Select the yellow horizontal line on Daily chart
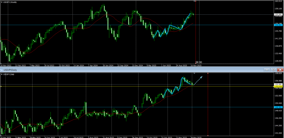 pyautogui.click(x=83, y=86)
